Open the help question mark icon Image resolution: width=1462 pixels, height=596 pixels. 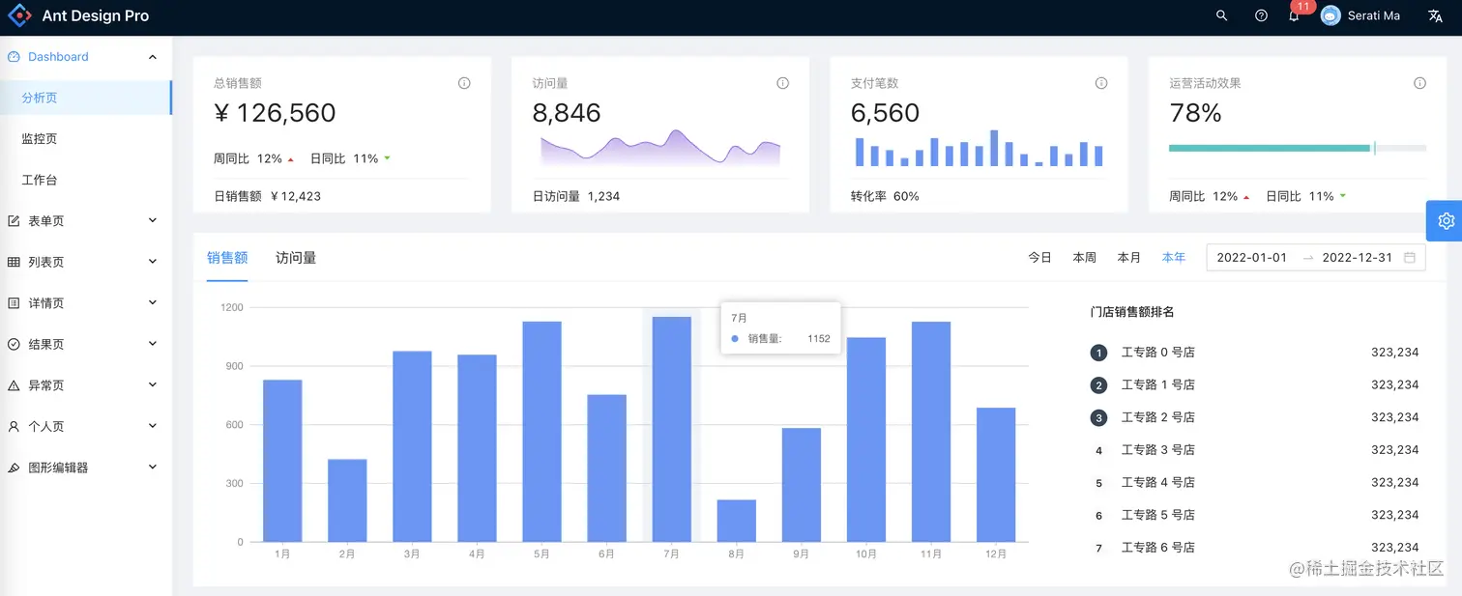click(x=1261, y=16)
